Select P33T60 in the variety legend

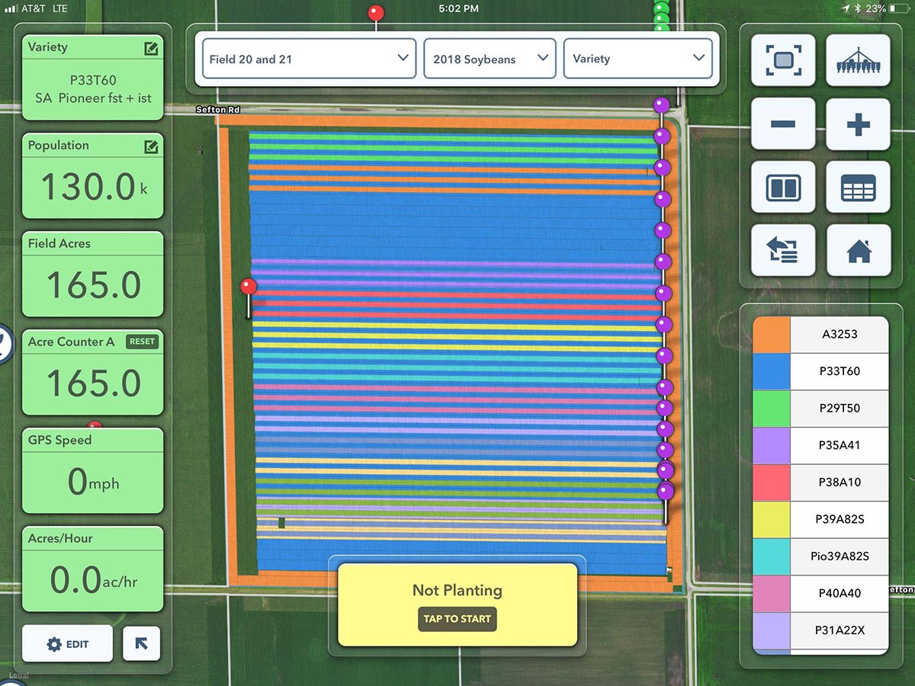(x=839, y=371)
